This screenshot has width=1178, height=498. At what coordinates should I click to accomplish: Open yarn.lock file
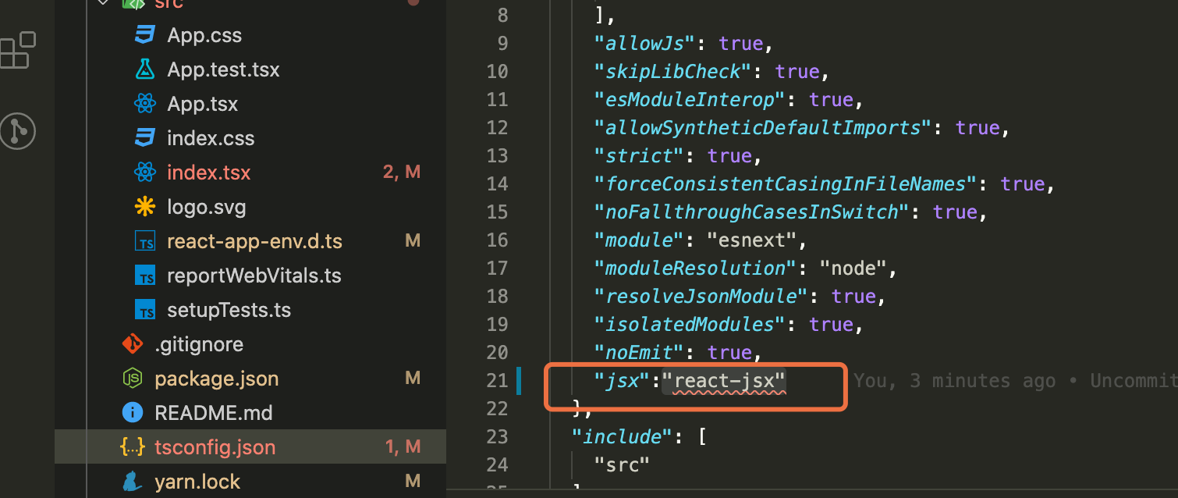point(198,482)
